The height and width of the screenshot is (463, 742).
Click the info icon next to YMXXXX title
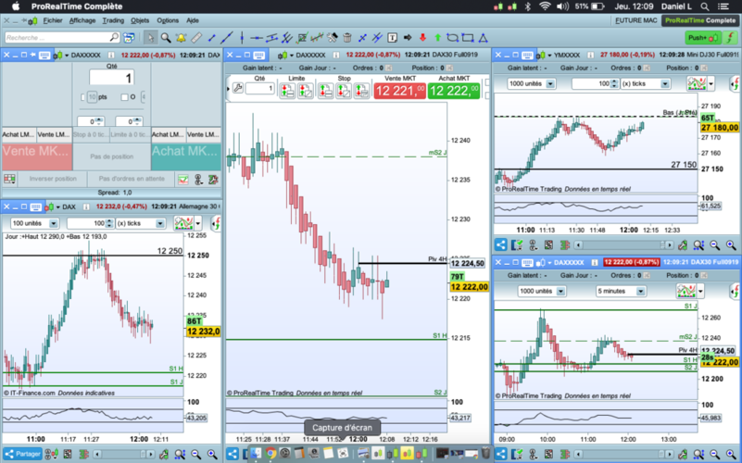(x=590, y=55)
